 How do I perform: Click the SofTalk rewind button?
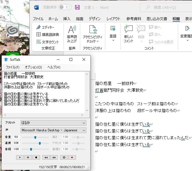click(x=46, y=157)
